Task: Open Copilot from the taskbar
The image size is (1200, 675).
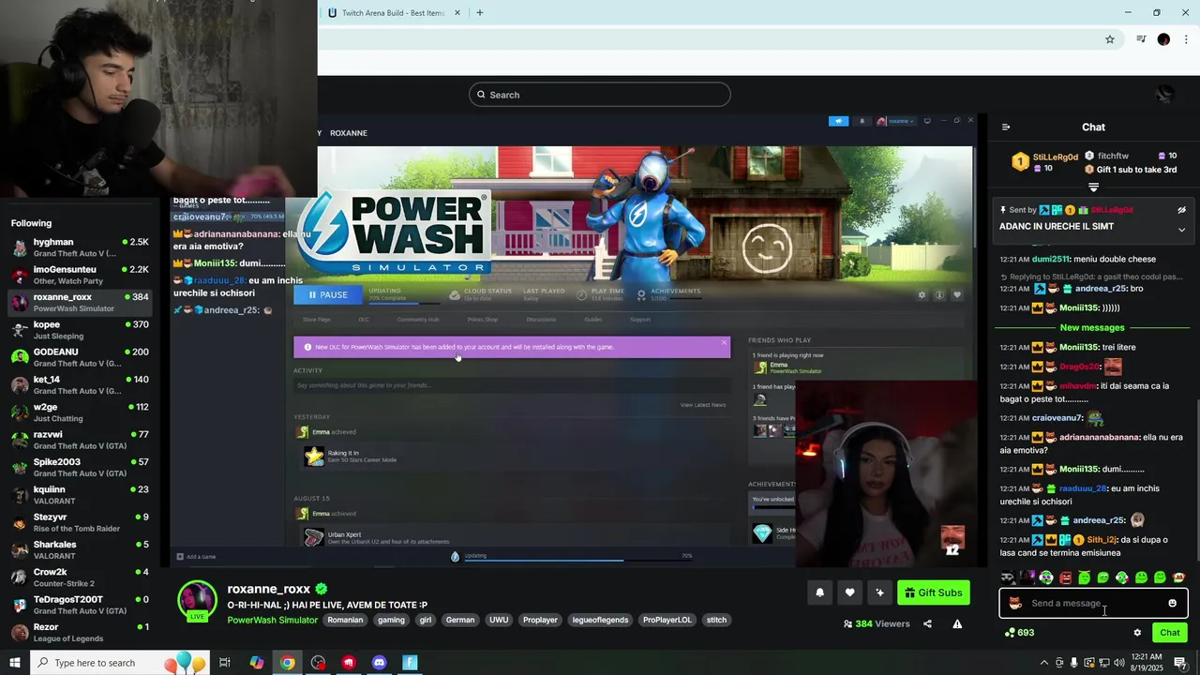Action: click(257, 663)
